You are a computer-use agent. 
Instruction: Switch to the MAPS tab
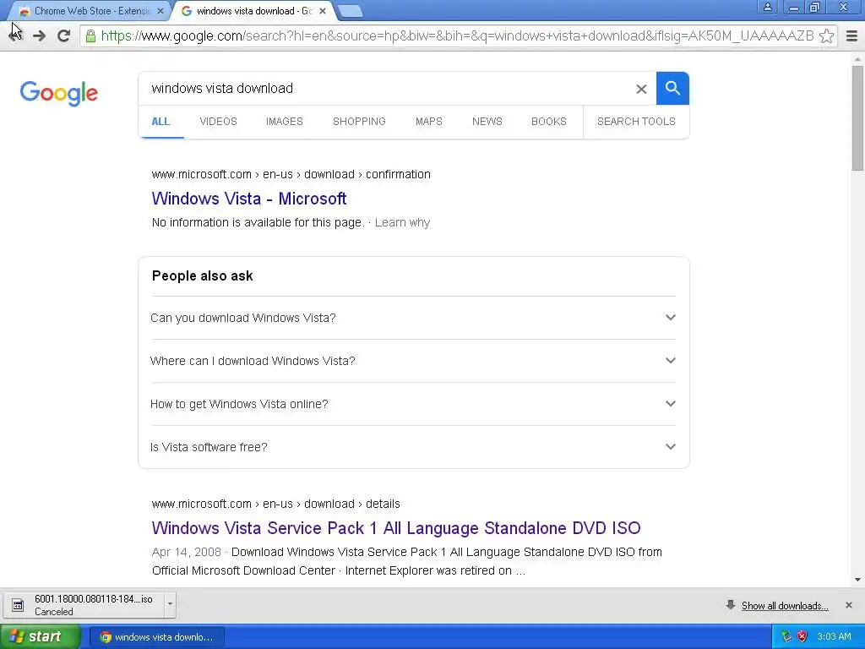point(429,122)
